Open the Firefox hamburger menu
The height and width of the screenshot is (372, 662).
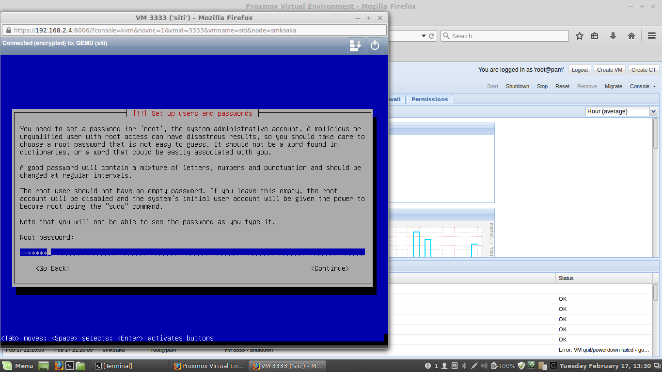tap(652, 36)
